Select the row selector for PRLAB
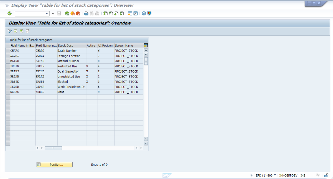Image resolution: width=333 pixels, height=179 pixels. [x=8, y=77]
